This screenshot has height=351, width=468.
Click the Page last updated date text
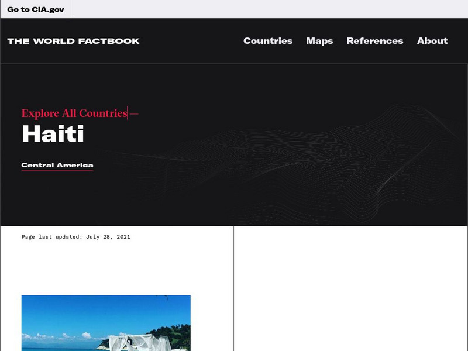76,237
